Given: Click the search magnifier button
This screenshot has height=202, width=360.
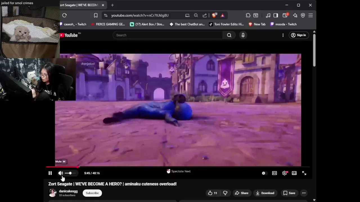Looking at the screenshot, I should coord(229,35).
